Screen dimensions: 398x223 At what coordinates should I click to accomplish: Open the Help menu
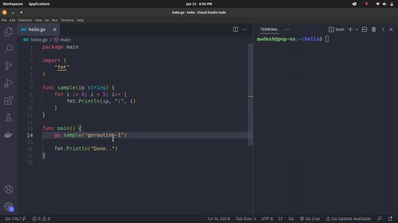(x=80, y=20)
